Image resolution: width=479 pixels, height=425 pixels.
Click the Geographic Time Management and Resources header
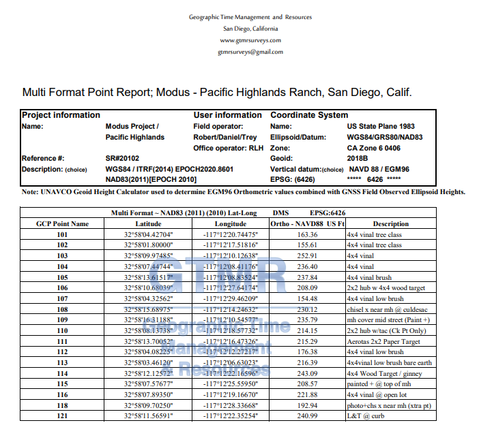coord(250,18)
